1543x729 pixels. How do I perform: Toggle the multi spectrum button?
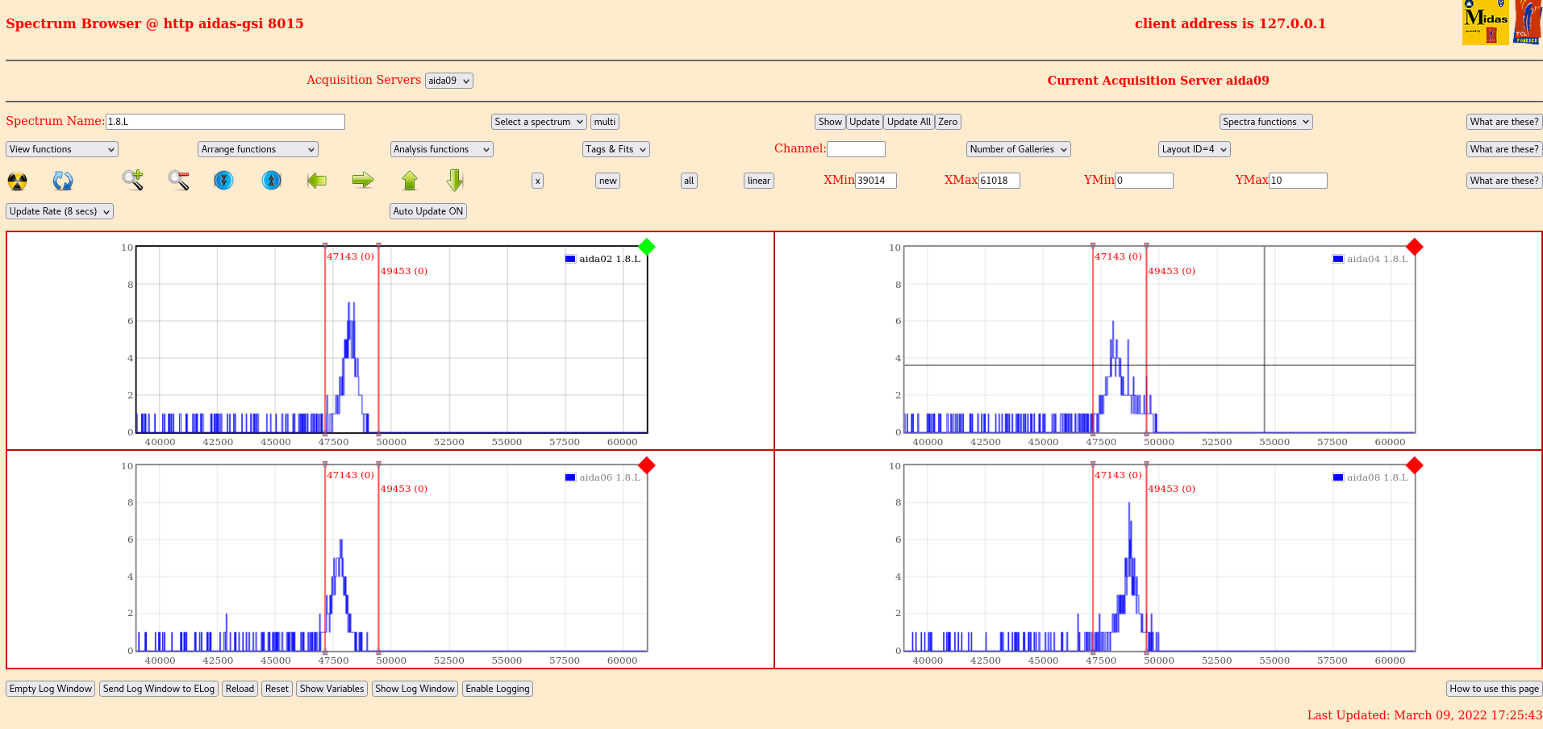tap(605, 122)
